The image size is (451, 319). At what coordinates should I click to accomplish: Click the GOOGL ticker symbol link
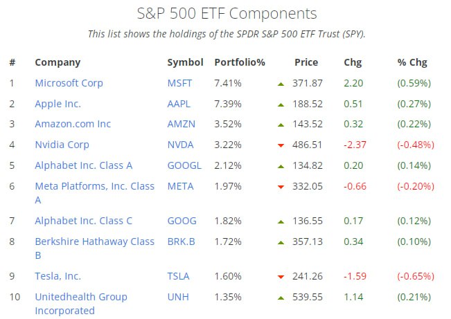point(184,165)
